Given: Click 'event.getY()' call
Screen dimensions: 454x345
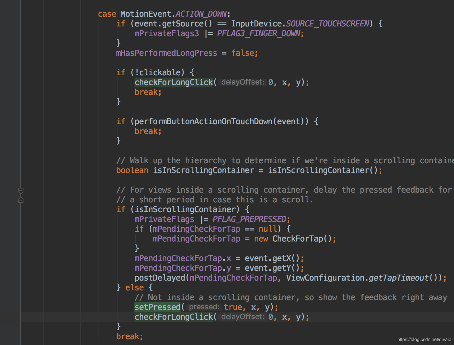Looking at the screenshot, I should click(272, 268).
